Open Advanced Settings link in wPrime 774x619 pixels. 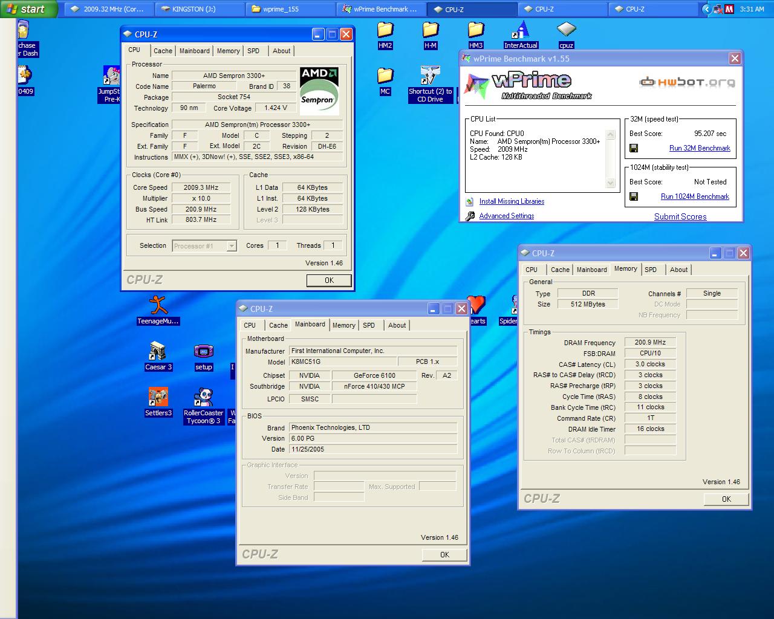[507, 216]
